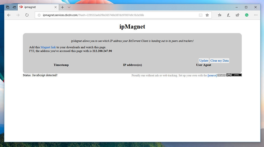Open the Favorites hub icon
The width and height of the screenshot is (264, 147).
coord(220,15)
